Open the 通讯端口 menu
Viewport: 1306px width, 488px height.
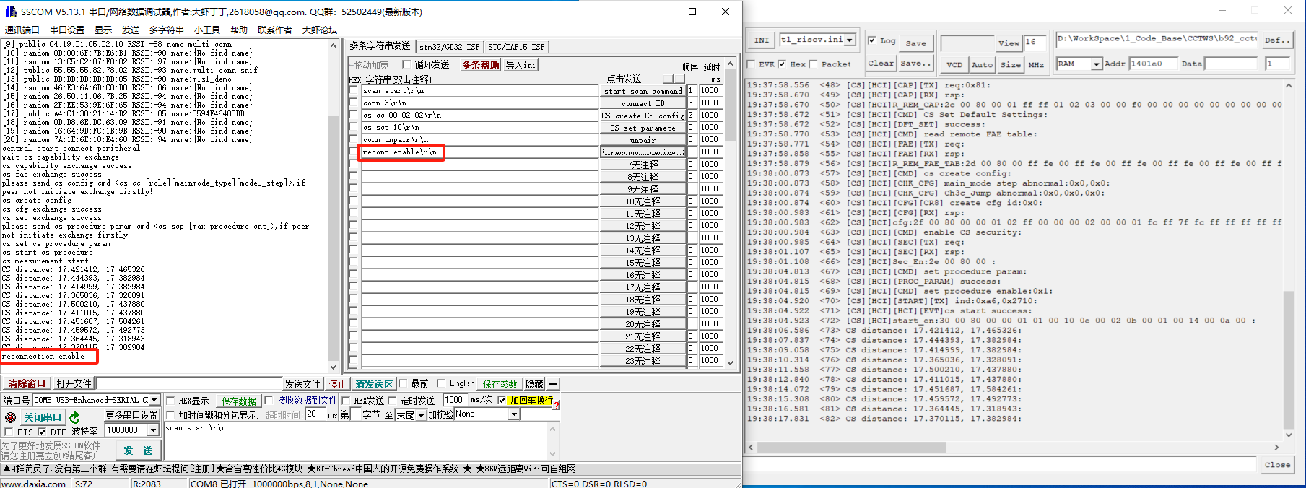(22, 30)
